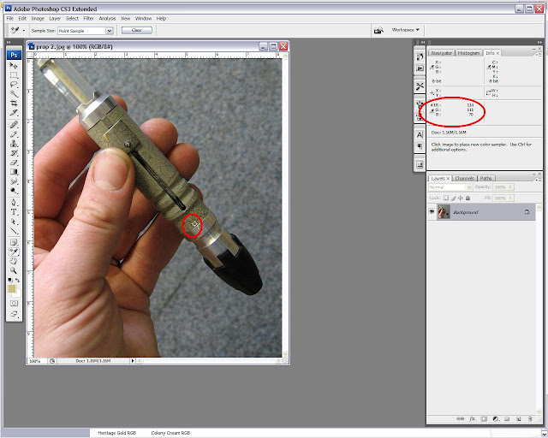Screen dimensions: 548x438
Task: Click the foreground color swatch
Action: click(12, 288)
